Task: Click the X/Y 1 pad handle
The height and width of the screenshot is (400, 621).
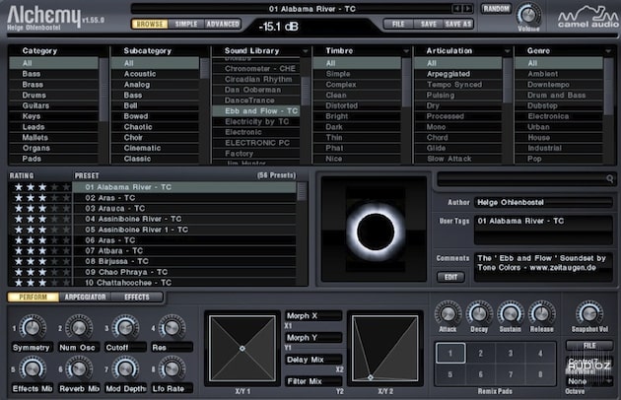Action: pos(242,349)
